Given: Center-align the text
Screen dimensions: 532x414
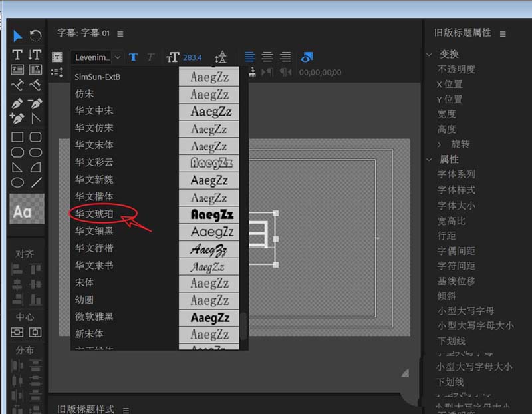Looking at the screenshot, I should 267,57.
